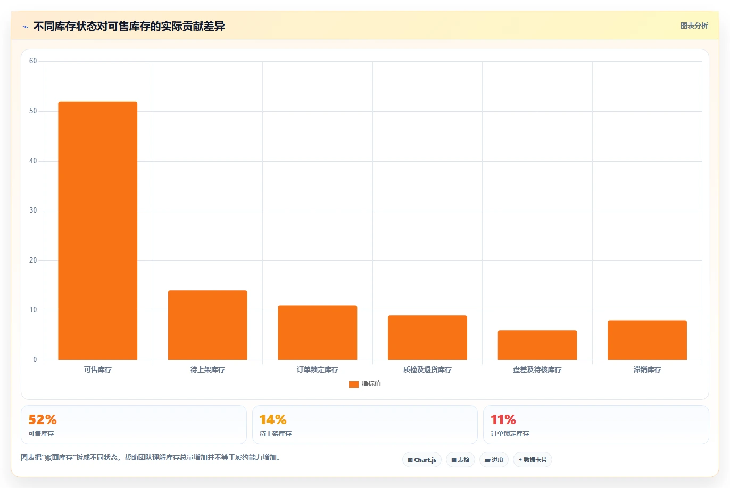
Task: Click the 质检及退货库存 x-axis label
Action: point(427,369)
